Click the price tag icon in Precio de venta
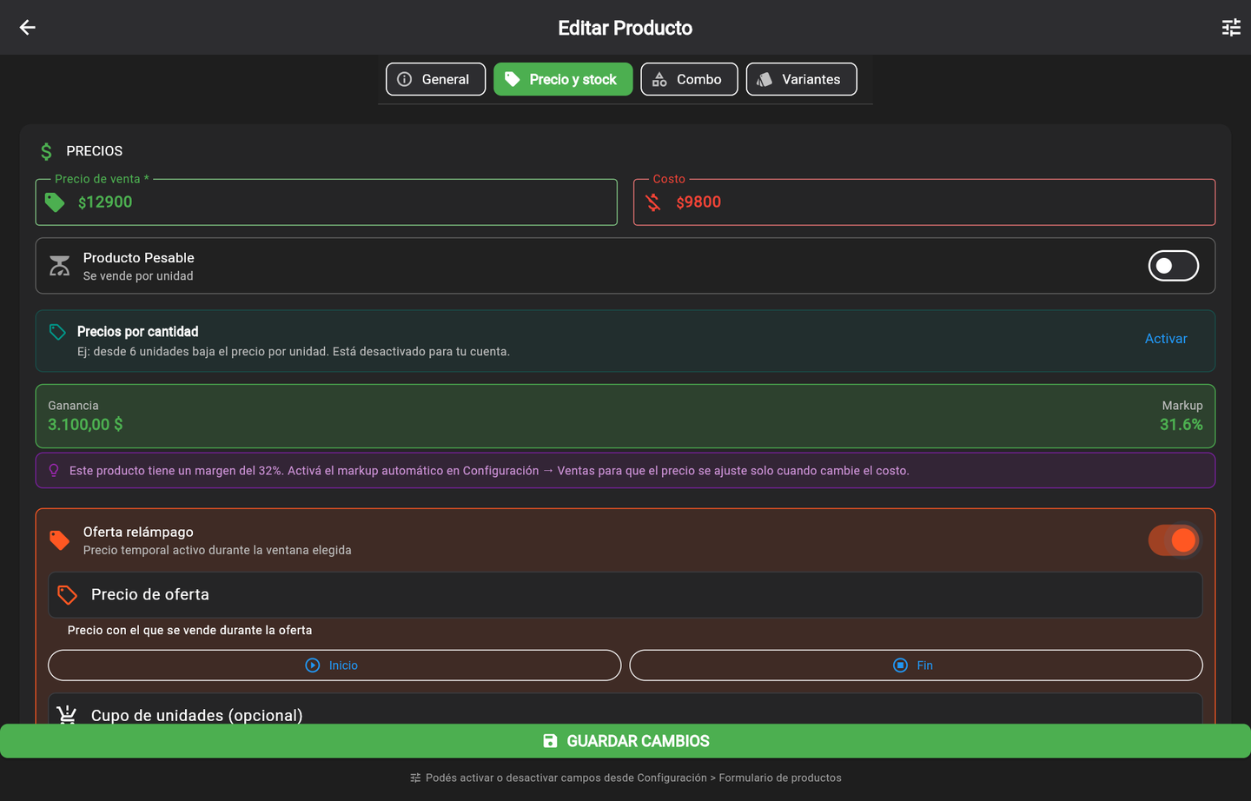Screen dimensions: 1251x801 click(x=55, y=202)
